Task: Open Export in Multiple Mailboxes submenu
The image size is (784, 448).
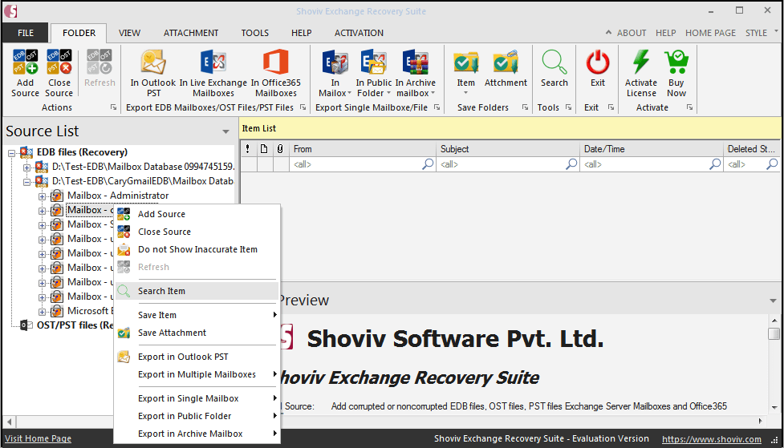Action: (197, 374)
